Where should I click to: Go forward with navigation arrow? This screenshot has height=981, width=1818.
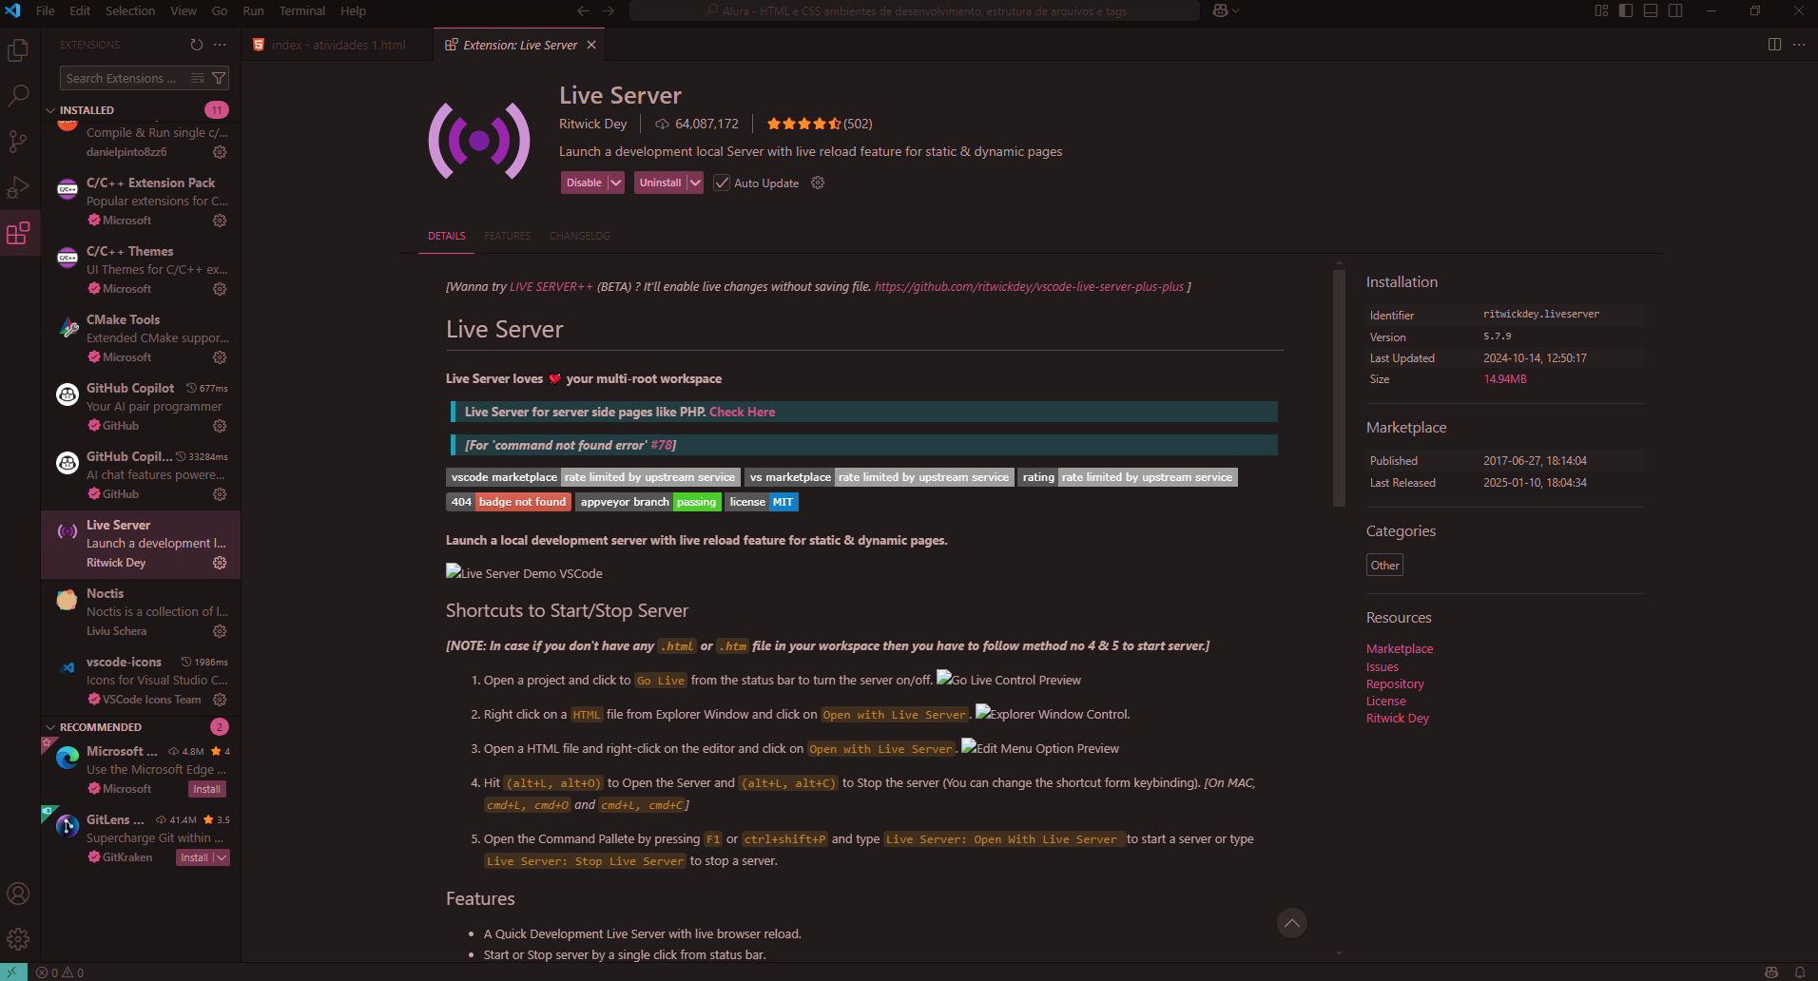tap(609, 10)
